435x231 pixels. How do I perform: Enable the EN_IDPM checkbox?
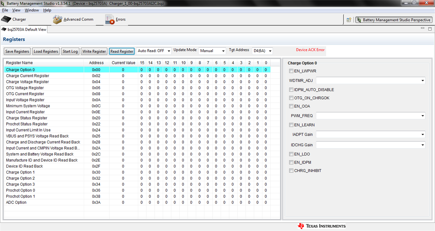tap(291, 162)
